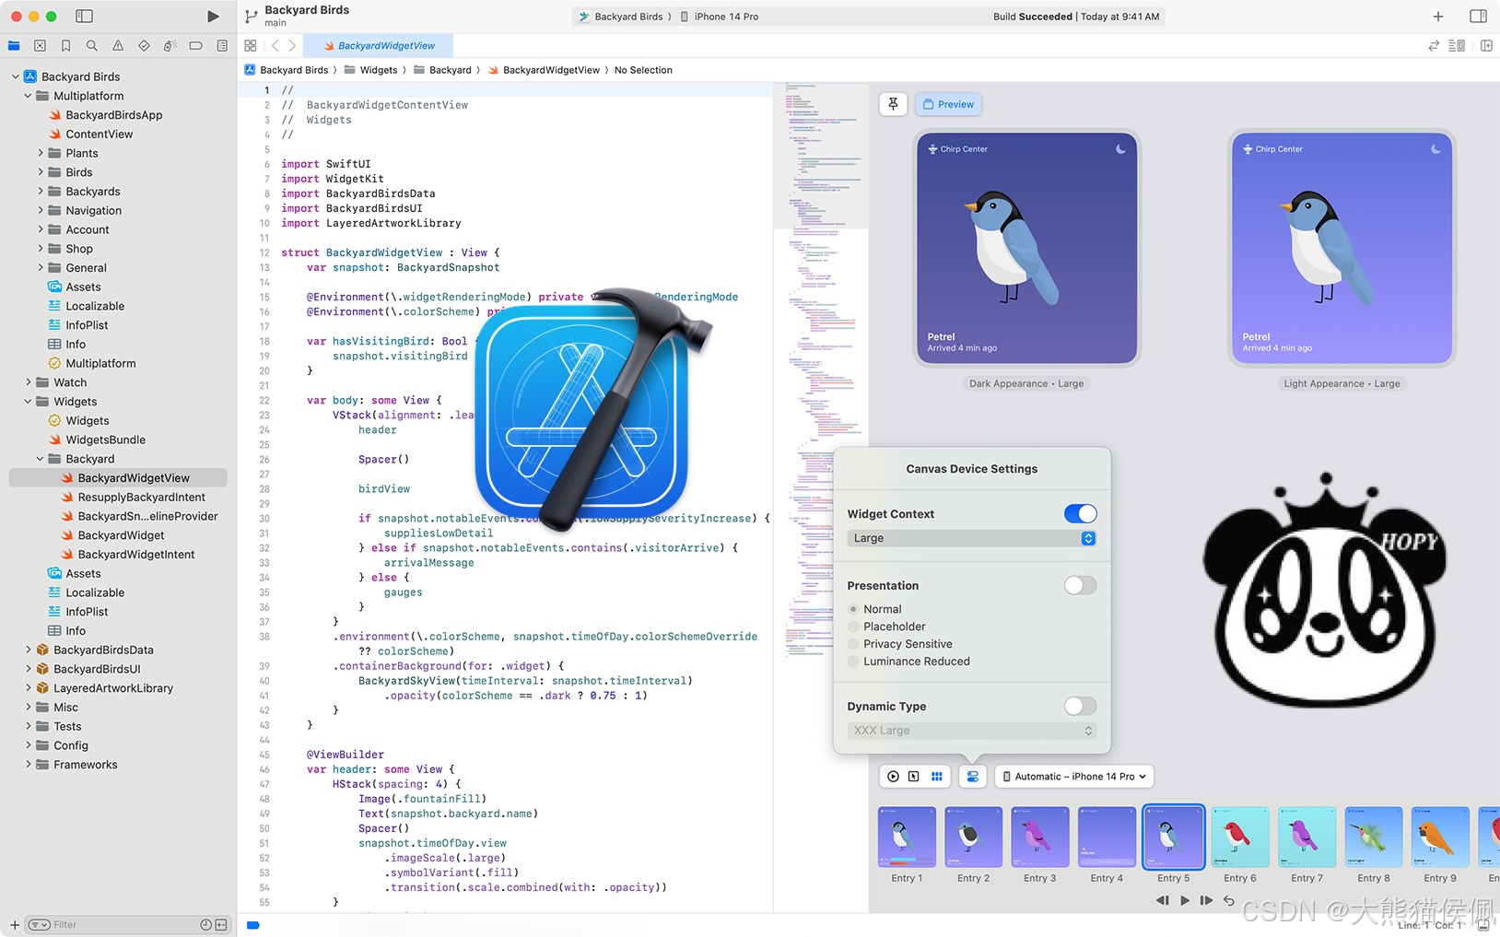Expand the BackyardBirdsData package
1500x937 pixels.
[x=29, y=650]
